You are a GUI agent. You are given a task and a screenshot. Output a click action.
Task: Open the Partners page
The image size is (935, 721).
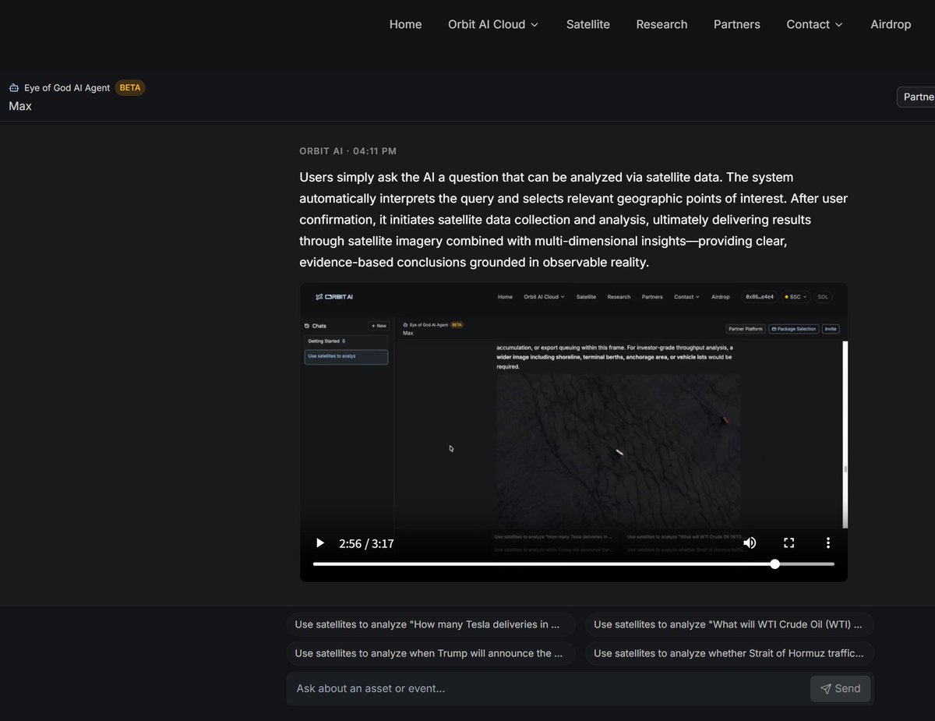(x=737, y=24)
